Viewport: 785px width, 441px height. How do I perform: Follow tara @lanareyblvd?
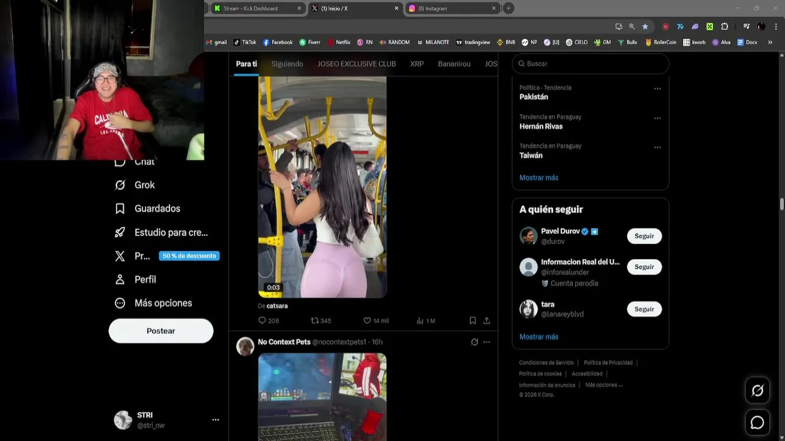tap(644, 309)
